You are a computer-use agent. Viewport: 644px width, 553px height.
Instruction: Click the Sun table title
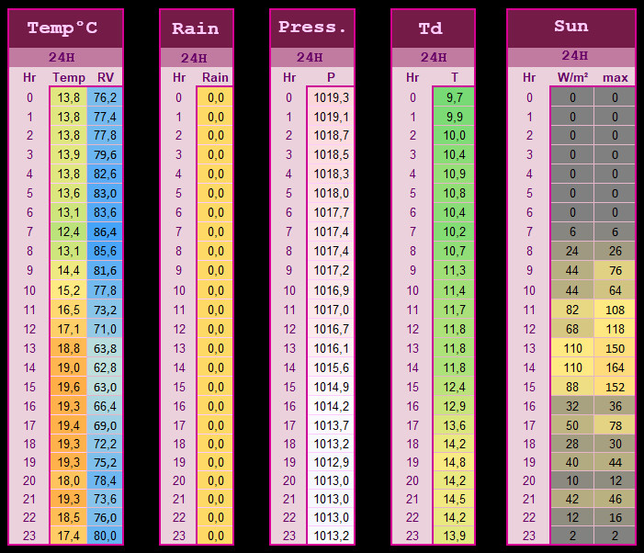pyautogui.click(x=571, y=27)
